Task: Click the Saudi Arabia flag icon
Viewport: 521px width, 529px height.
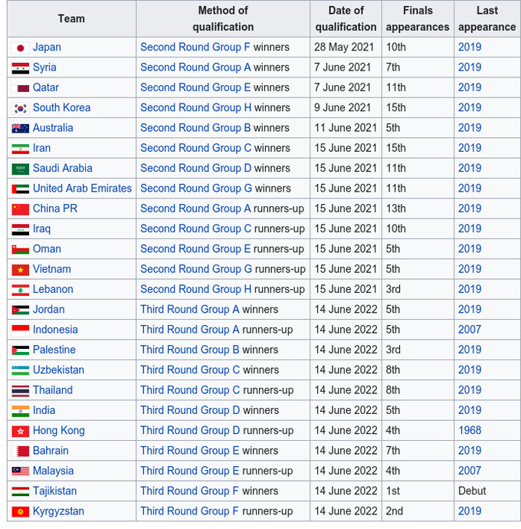Action: 21,169
